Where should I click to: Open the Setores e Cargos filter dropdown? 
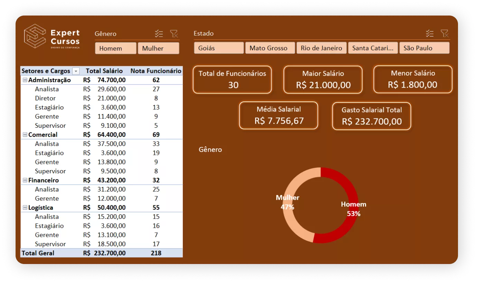[x=75, y=71]
